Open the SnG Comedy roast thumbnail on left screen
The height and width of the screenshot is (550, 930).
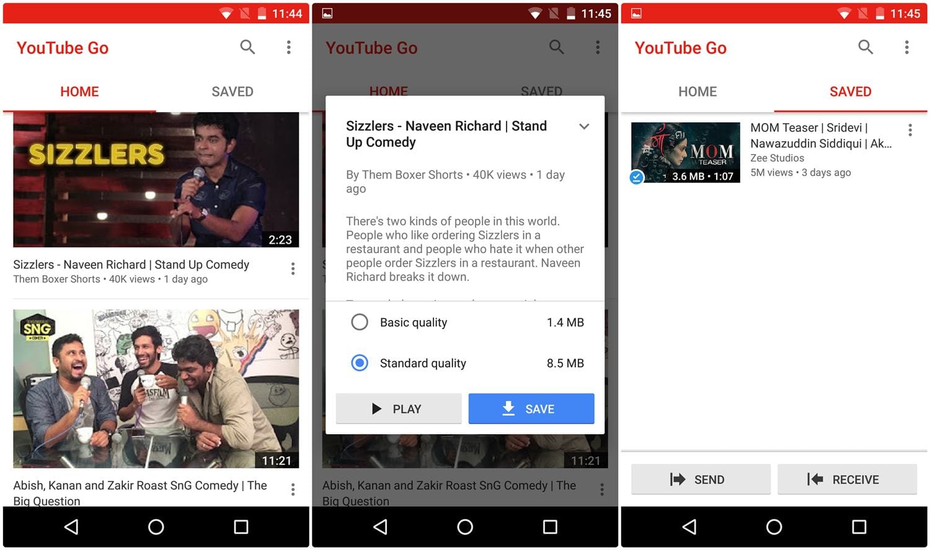pos(156,389)
